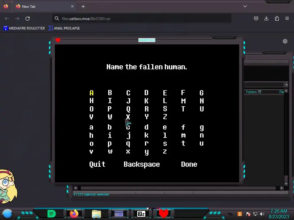294x220 pixels.
Task: Choose uppercase letter R
Action: point(146,109)
